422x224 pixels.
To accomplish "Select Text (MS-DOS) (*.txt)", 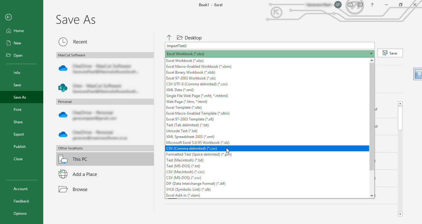I will [x=267, y=166].
